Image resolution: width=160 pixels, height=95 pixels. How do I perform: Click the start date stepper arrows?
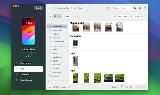129,16
